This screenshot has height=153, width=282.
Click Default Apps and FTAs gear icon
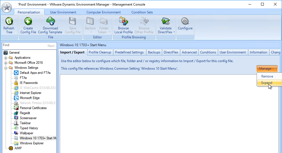16,73
